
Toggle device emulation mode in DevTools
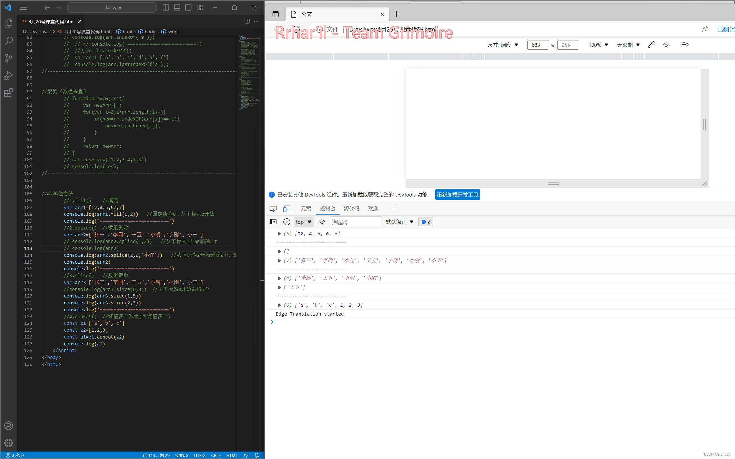[287, 209]
